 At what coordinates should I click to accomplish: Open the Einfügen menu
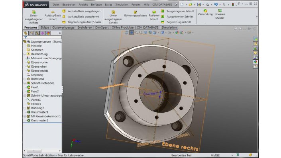pos(96,4)
